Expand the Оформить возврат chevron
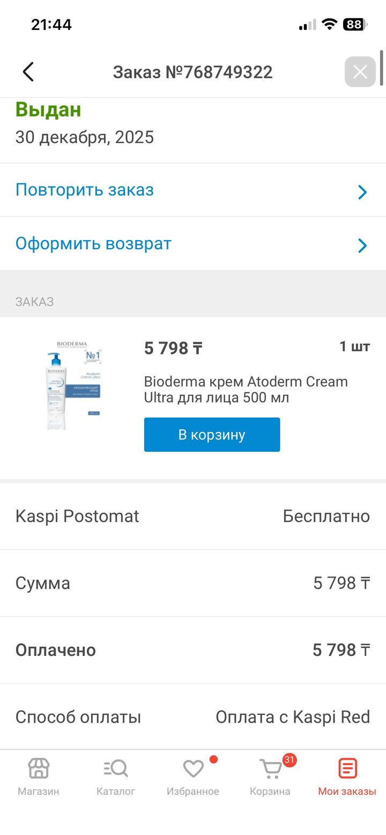The width and height of the screenshot is (386, 835). pos(362,245)
